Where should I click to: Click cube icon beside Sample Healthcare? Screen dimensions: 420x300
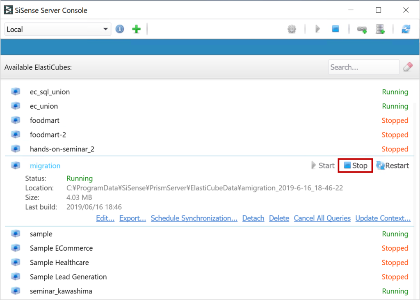(16, 262)
